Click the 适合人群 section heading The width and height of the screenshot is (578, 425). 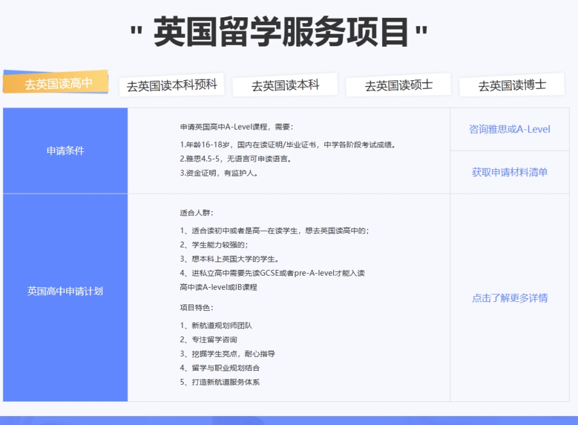[x=196, y=212]
